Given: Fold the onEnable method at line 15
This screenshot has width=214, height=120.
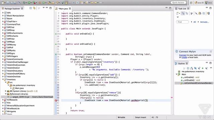Looking at the screenshot, I should coord(60,34).
